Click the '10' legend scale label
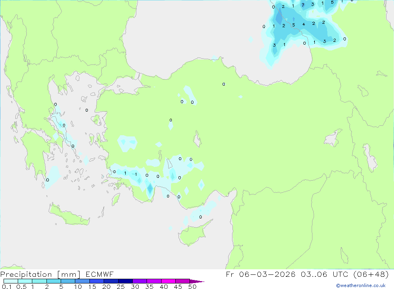 78,287
